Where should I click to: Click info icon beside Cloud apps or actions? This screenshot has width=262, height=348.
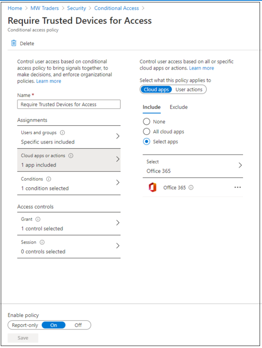71,156
